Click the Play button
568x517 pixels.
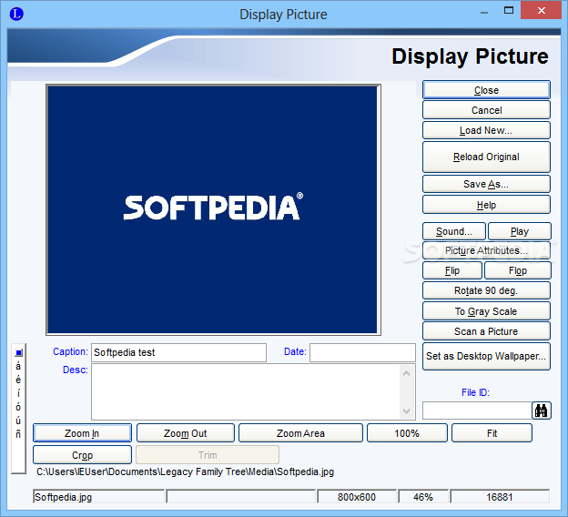520,231
